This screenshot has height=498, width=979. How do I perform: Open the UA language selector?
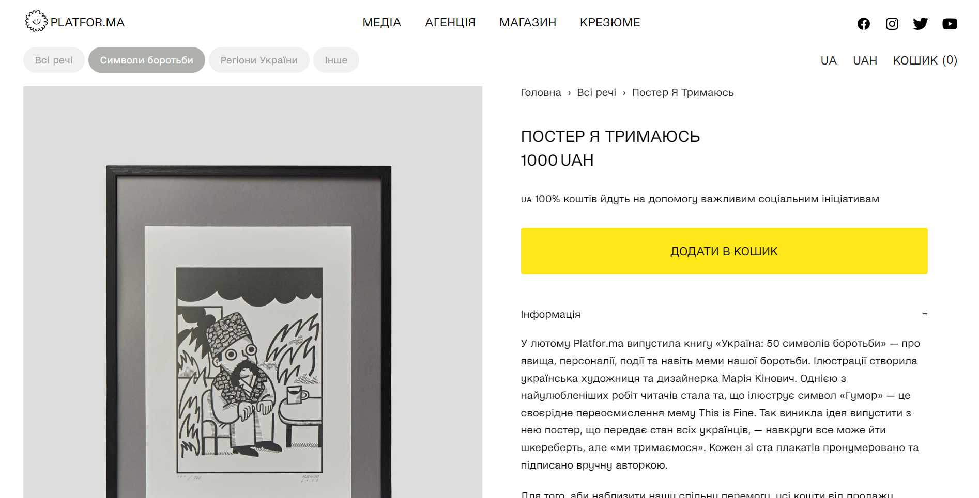[x=829, y=60]
